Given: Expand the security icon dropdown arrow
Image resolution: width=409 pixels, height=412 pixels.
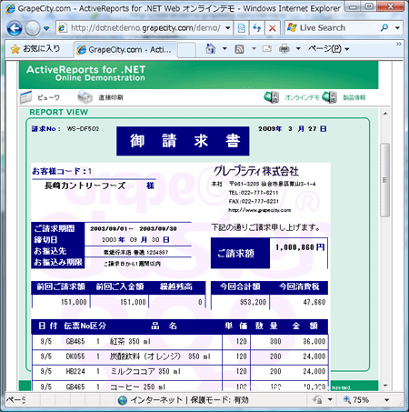Looking at the screenshot, I should [x=330, y=400].
